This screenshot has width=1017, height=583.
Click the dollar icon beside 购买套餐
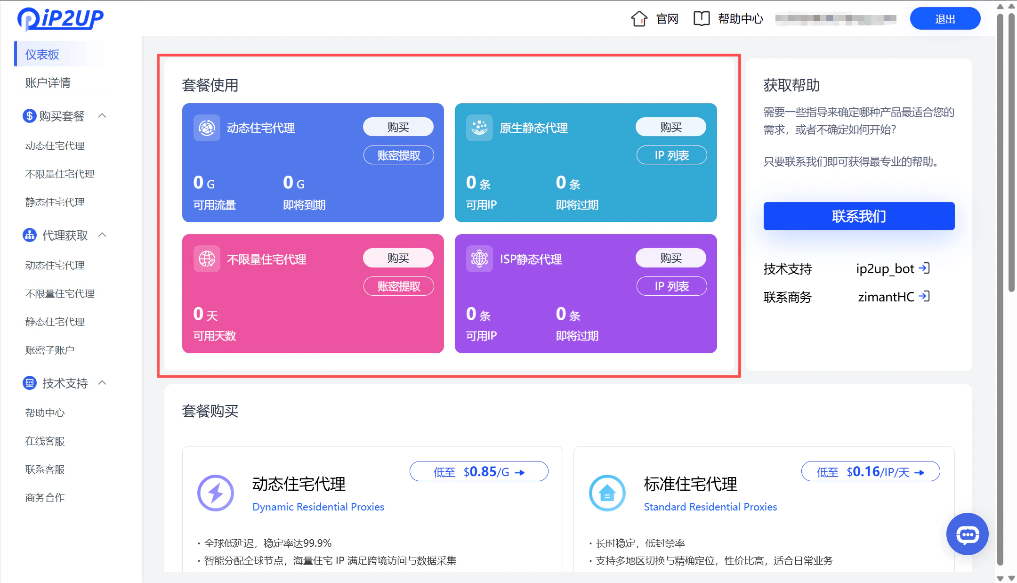pyautogui.click(x=29, y=115)
